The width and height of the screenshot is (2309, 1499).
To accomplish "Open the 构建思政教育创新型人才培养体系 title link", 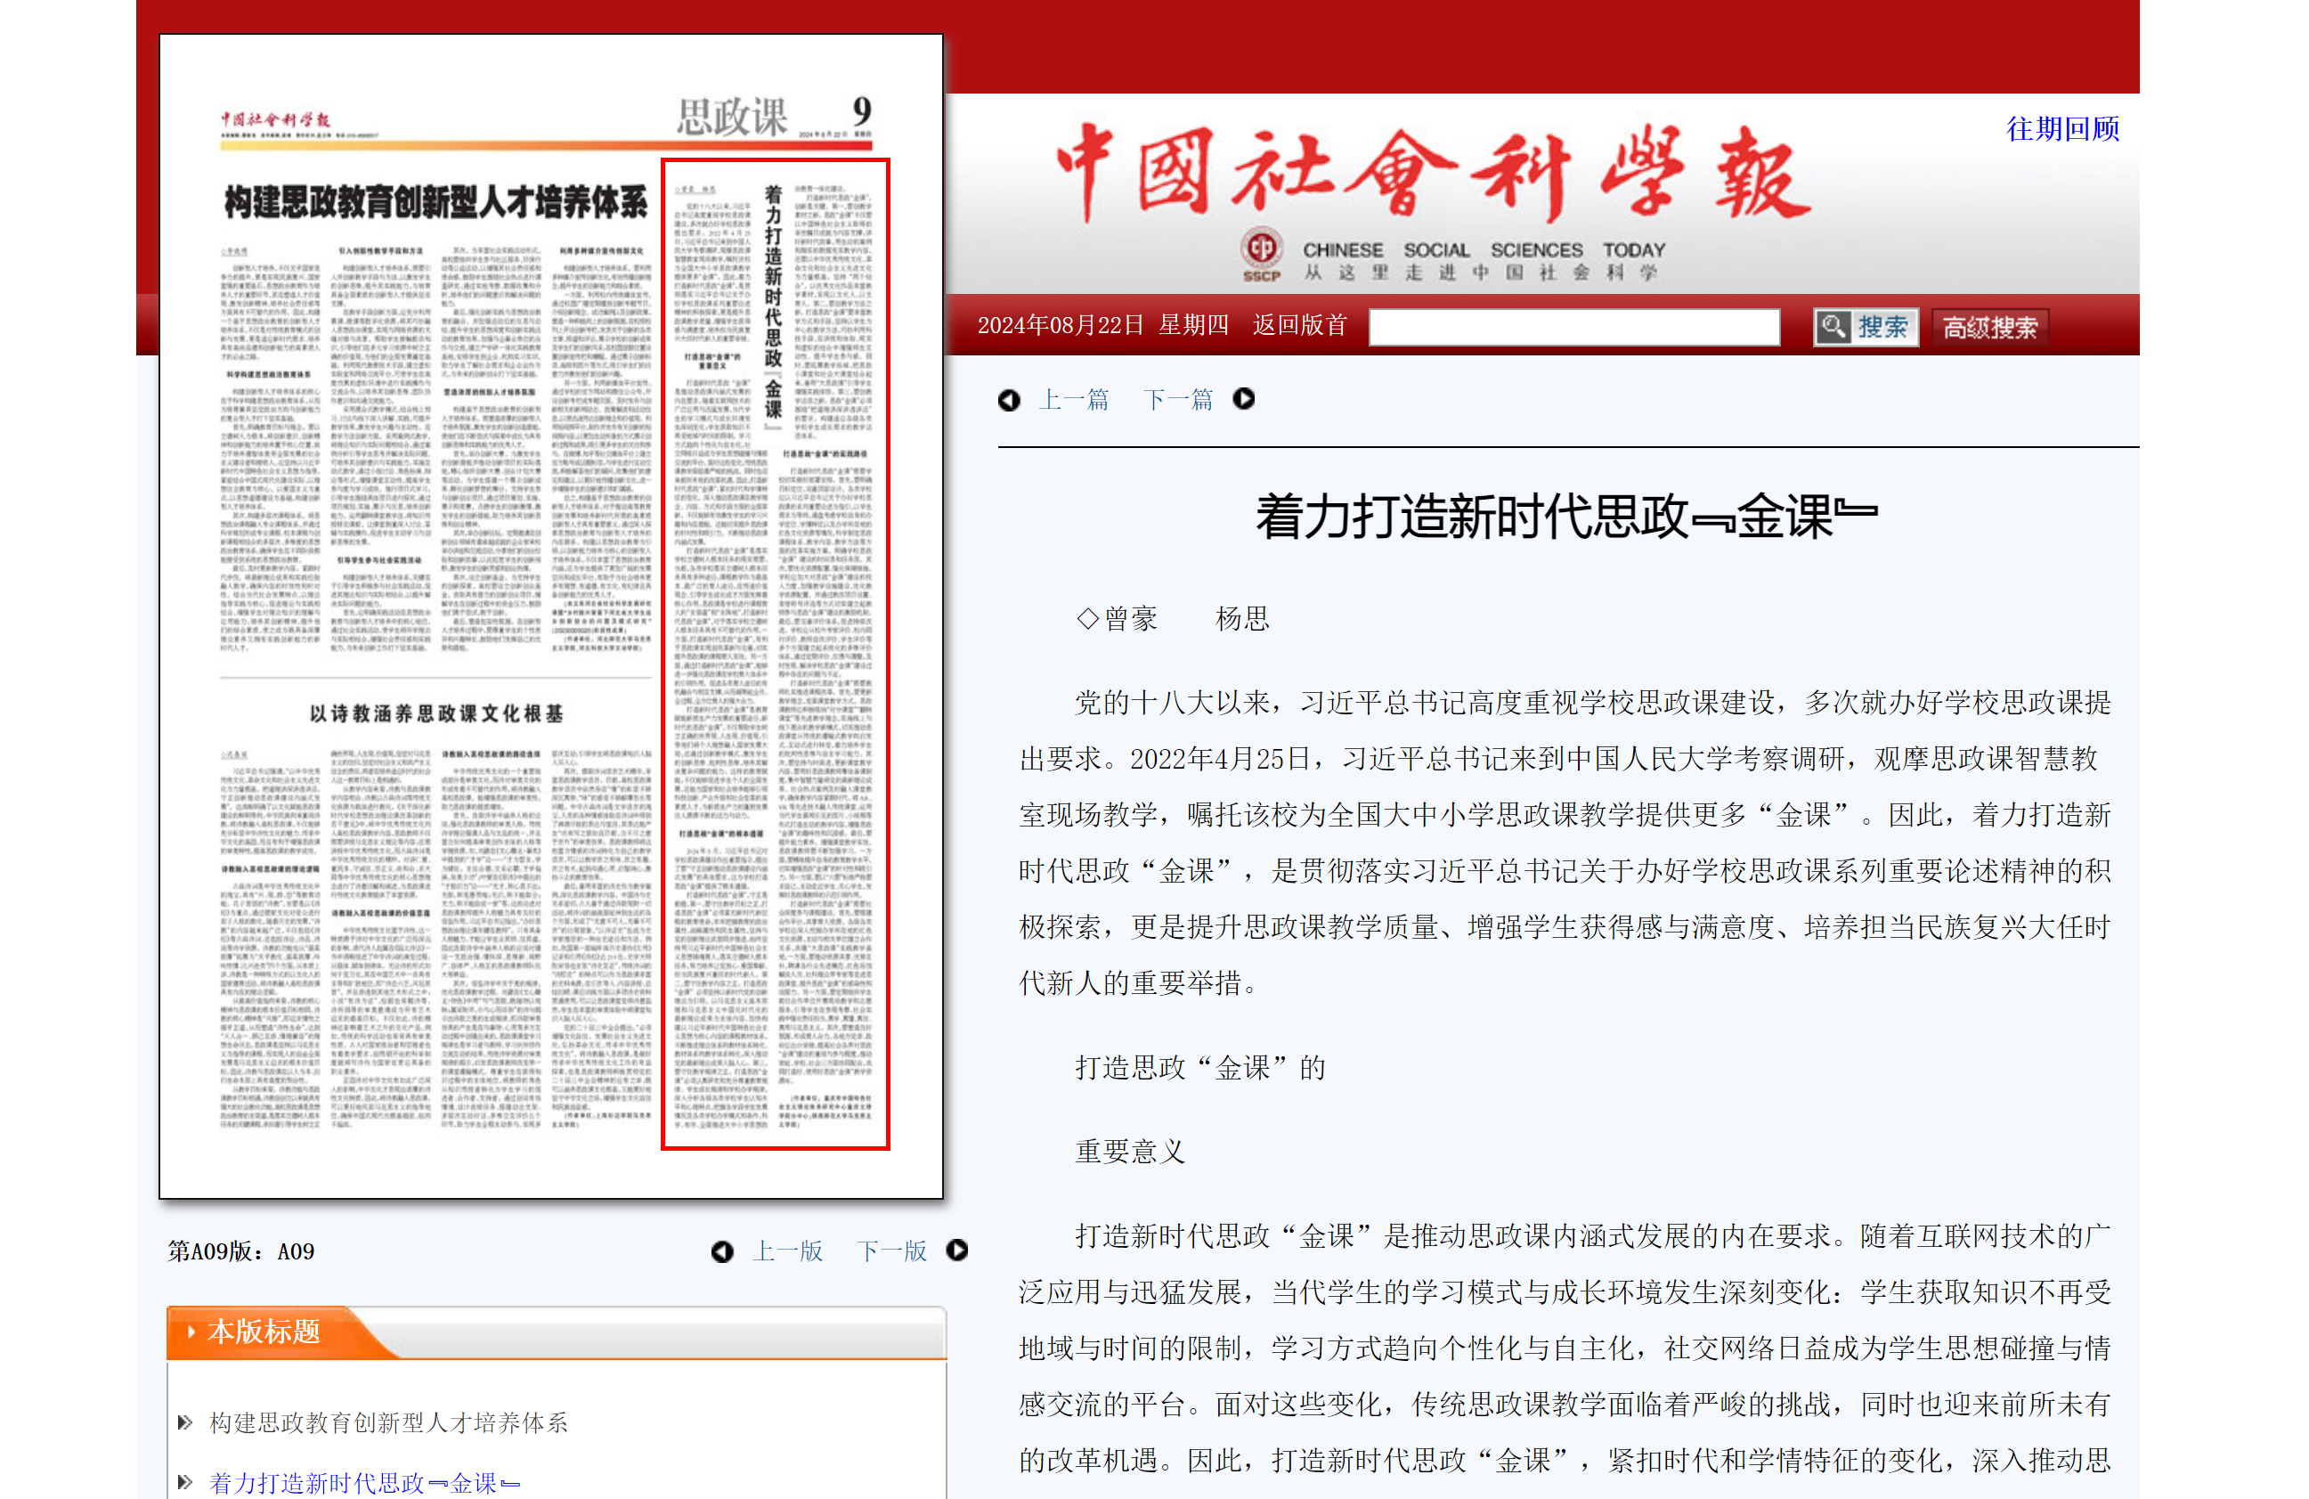I will point(388,1423).
